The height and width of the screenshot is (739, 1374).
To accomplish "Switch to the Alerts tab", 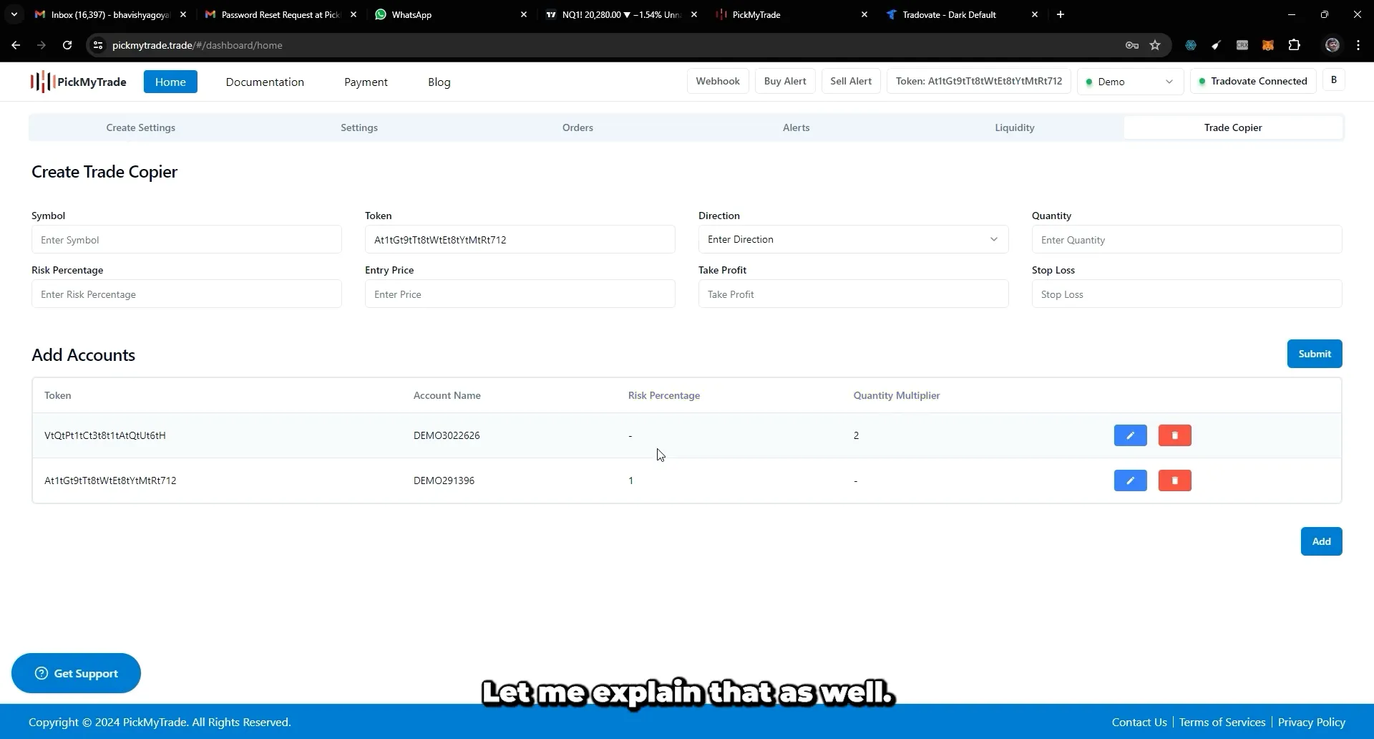I will 796,127.
